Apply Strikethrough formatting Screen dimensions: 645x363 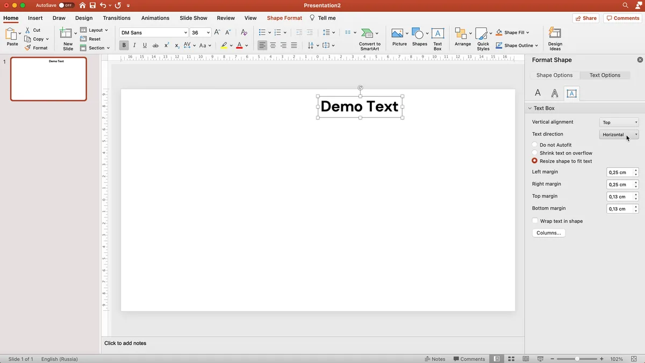point(155,46)
